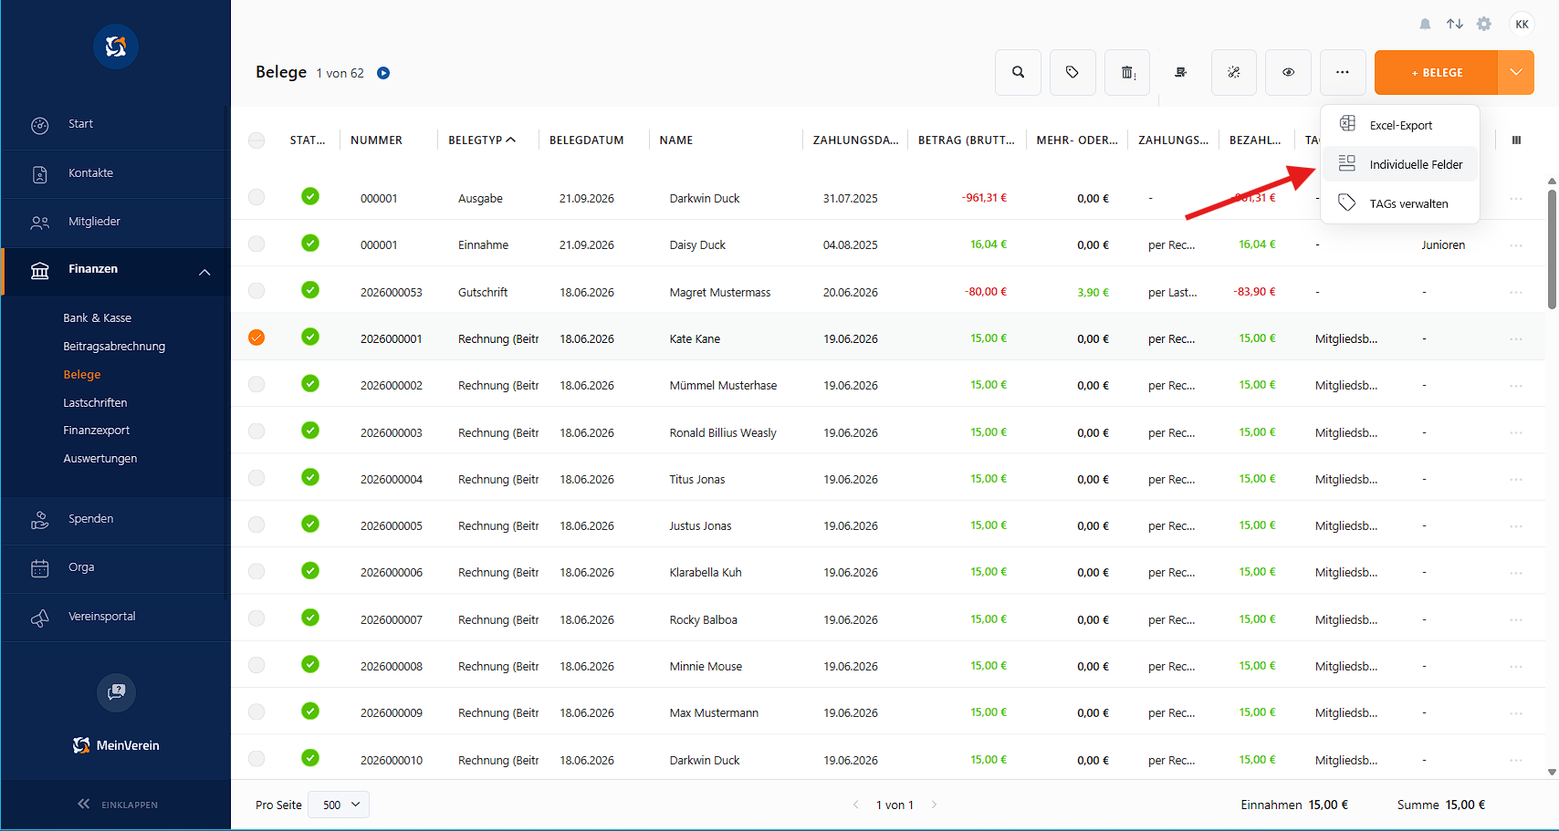The height and width of the screenshot is (831, 1559).
Task: Open notifications bell icon
Action: 1425,25
